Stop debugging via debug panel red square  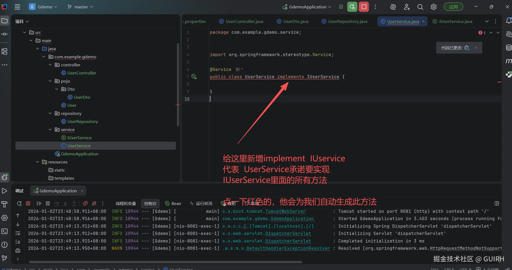coord(28,203)
